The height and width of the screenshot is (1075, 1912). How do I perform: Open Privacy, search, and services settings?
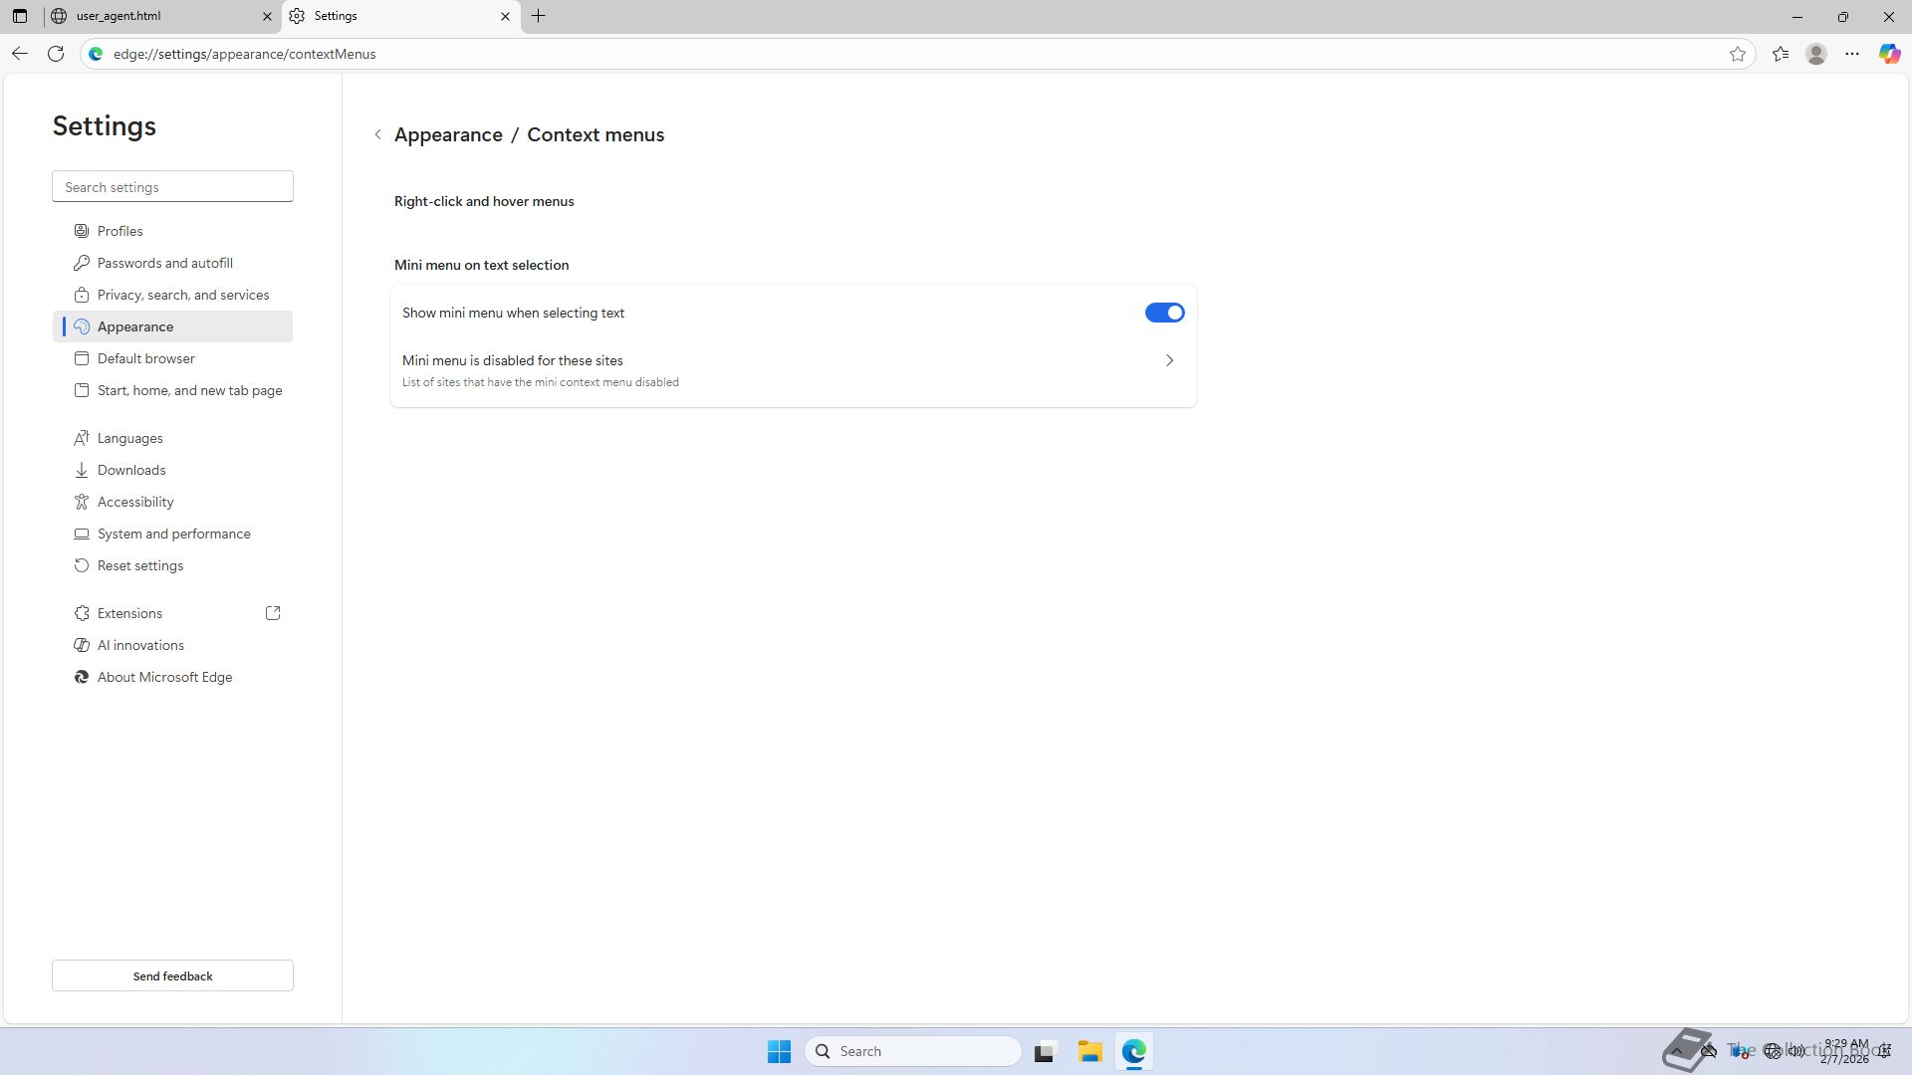(x=183, y=295)
